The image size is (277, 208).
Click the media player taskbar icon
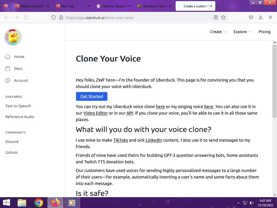coord(72,203)
